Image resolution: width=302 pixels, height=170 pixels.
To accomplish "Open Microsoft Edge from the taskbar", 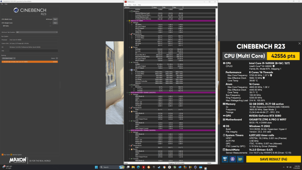I will pos(138,167).
